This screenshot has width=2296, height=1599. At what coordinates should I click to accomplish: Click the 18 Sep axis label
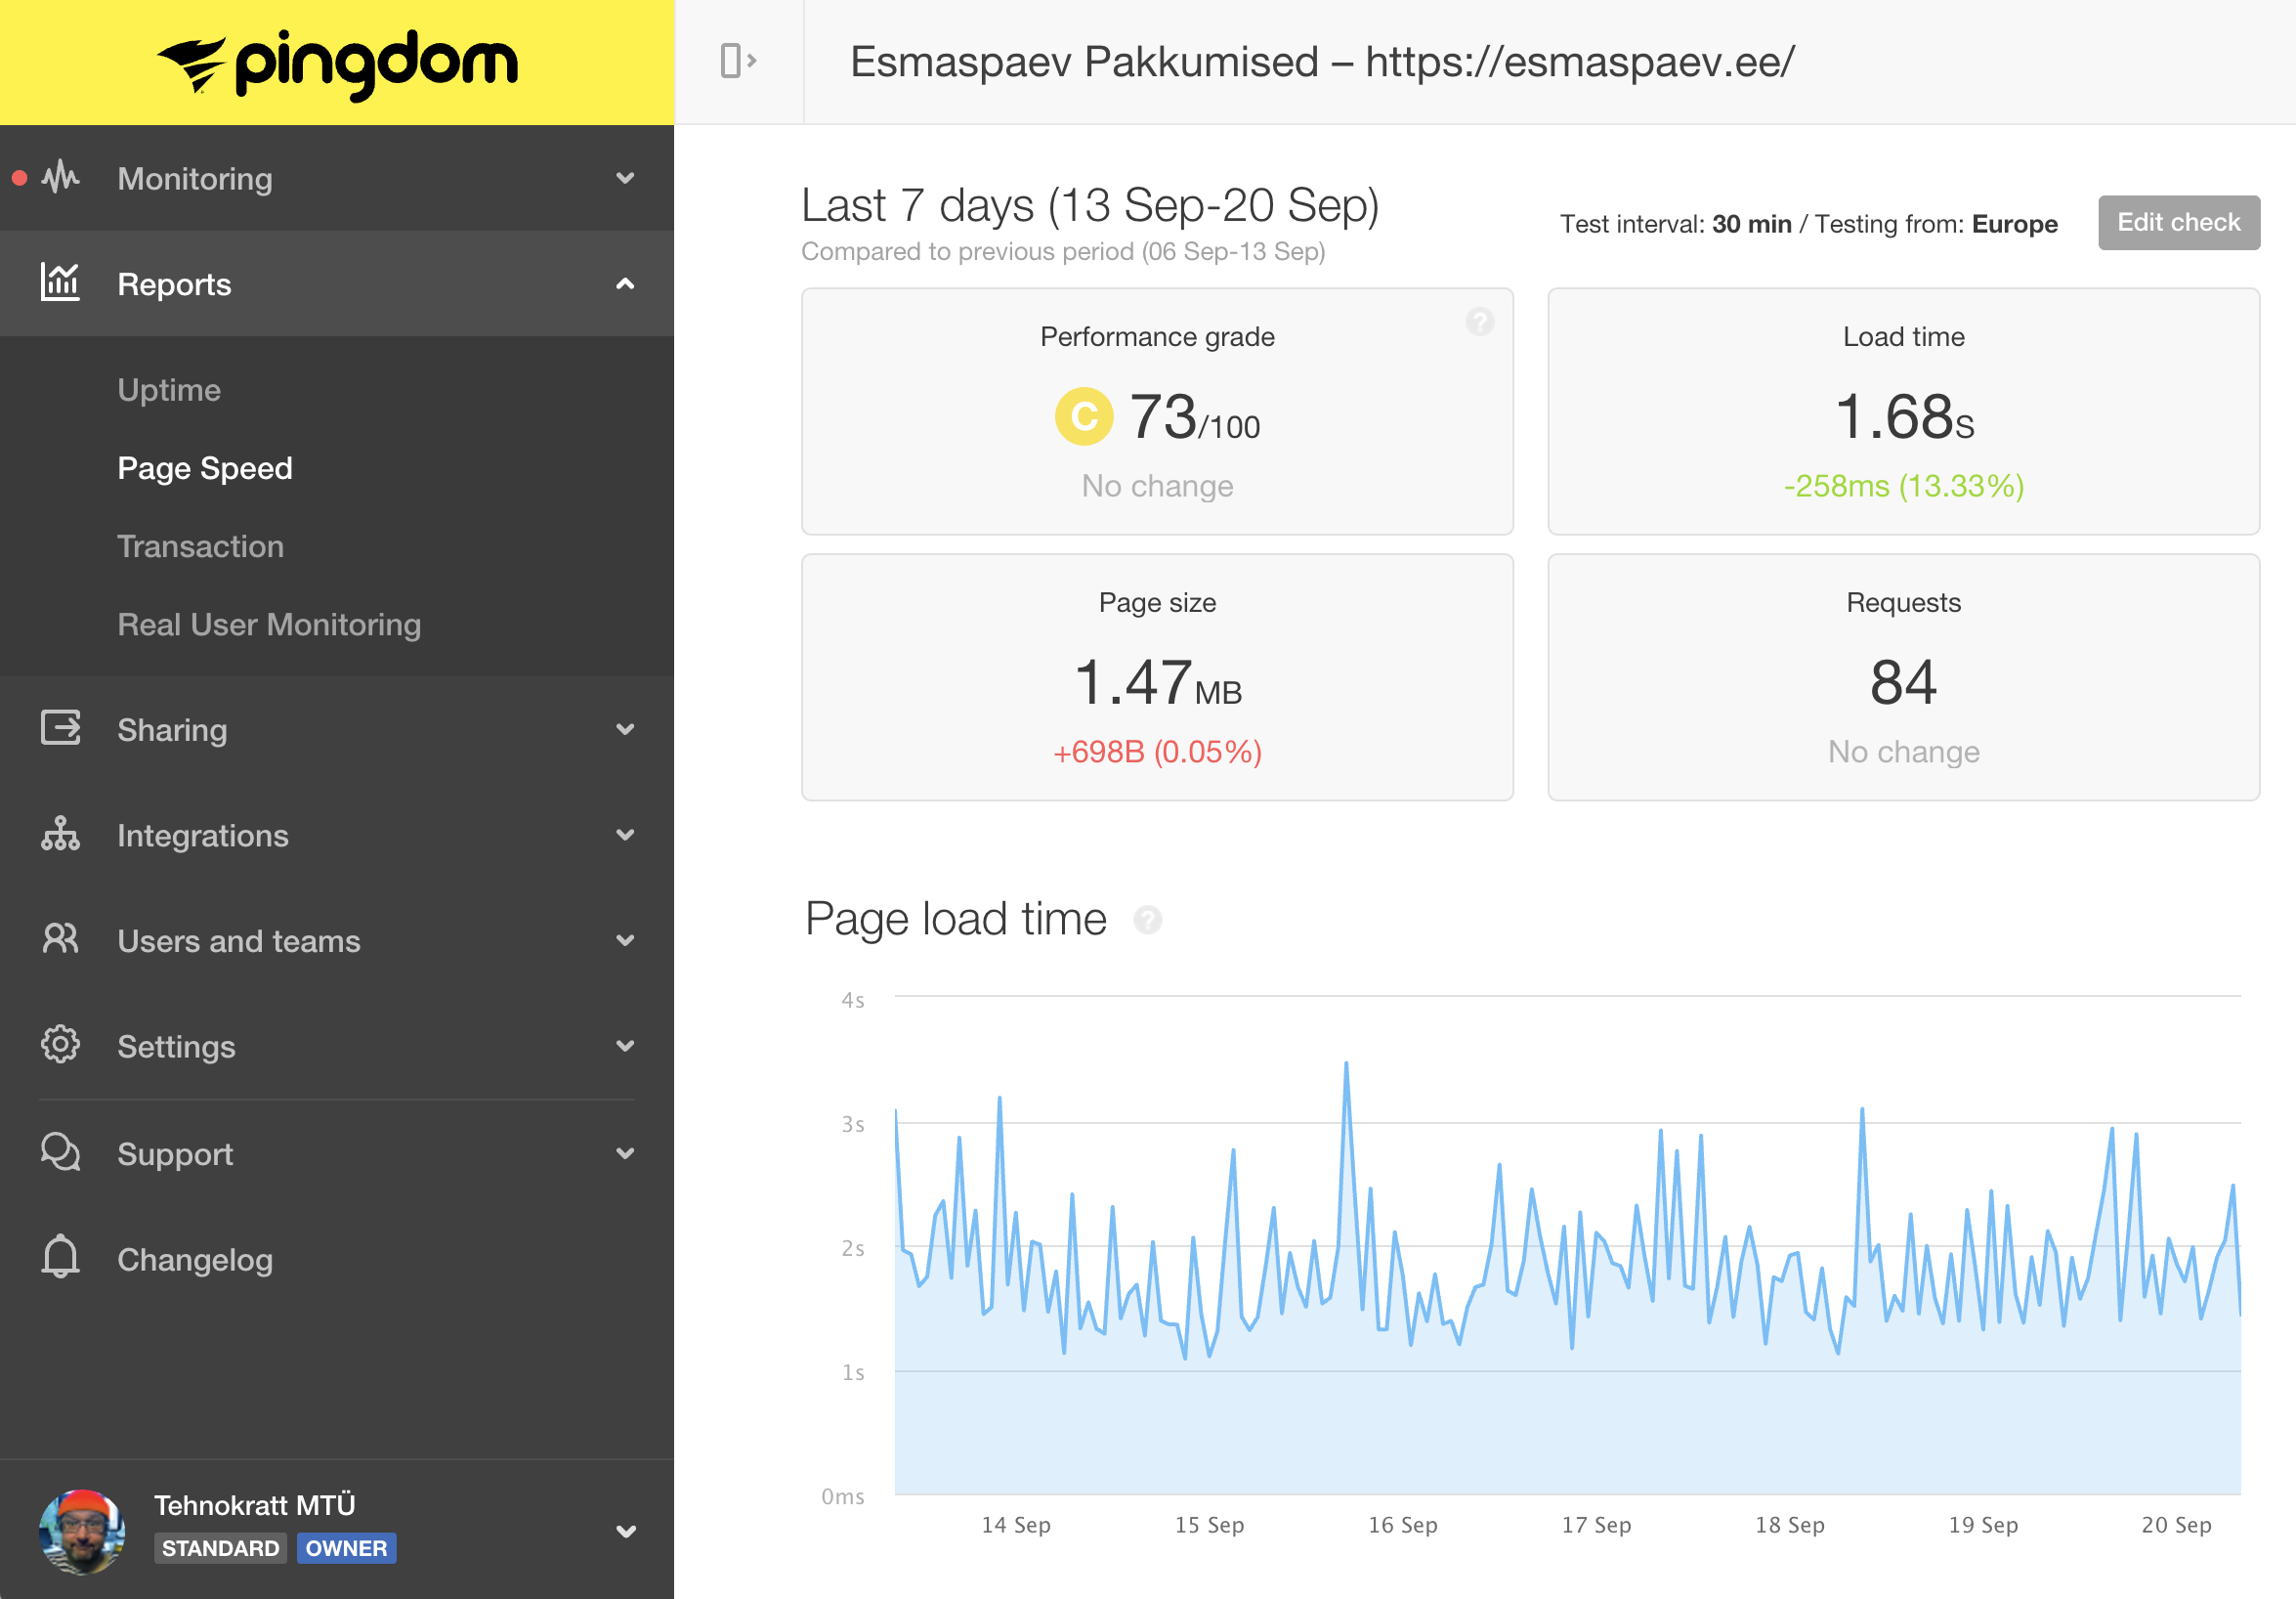point(1789,1524)
